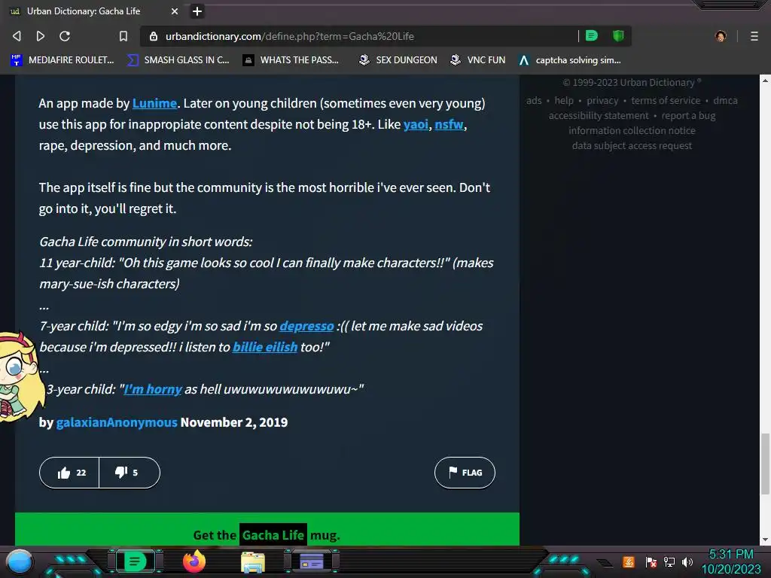Go back using the browser back arrow
The image size is (771, 578).
point(17,36)
